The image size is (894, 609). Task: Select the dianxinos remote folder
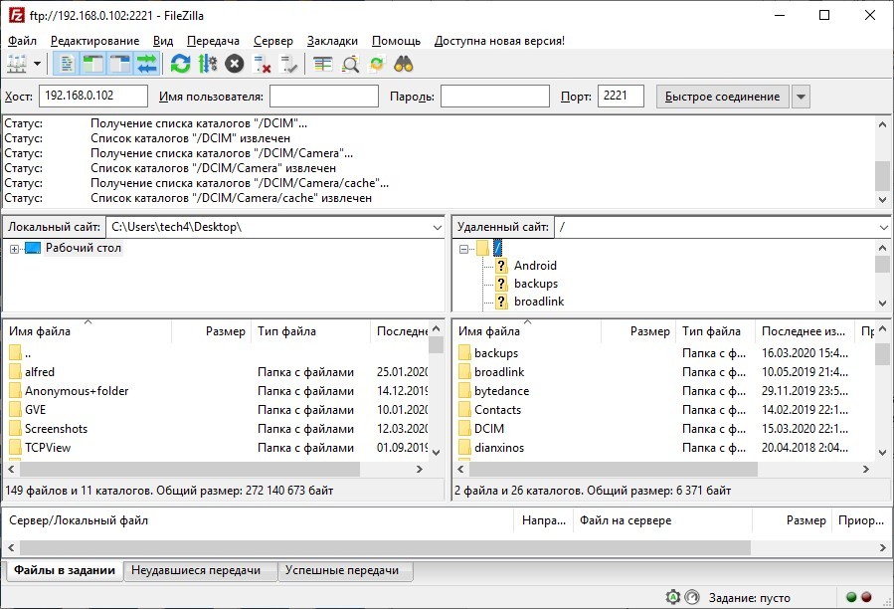point(499,448)
